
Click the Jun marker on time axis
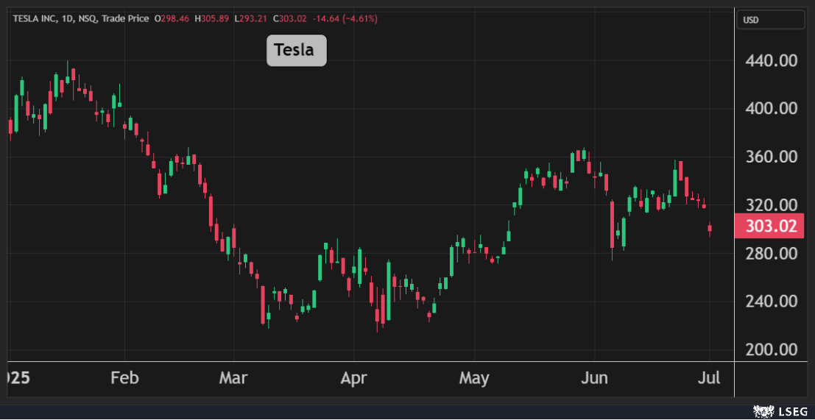(594, 378)
